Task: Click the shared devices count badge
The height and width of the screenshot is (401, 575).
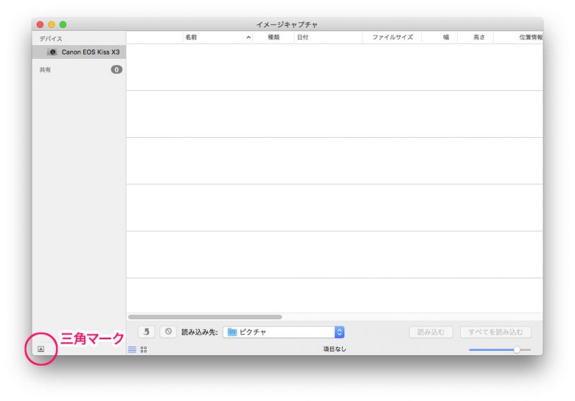Action: tap(116, 70)
